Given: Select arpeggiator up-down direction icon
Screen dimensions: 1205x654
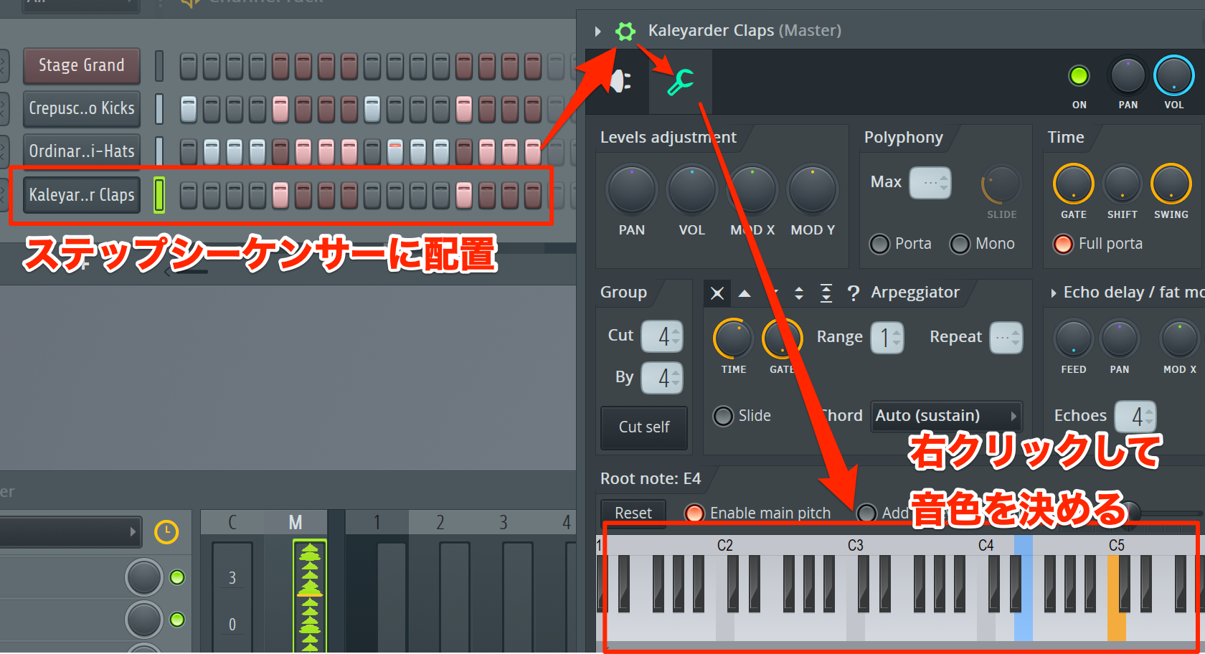Looking at the screenshot, I should (799, 293).
